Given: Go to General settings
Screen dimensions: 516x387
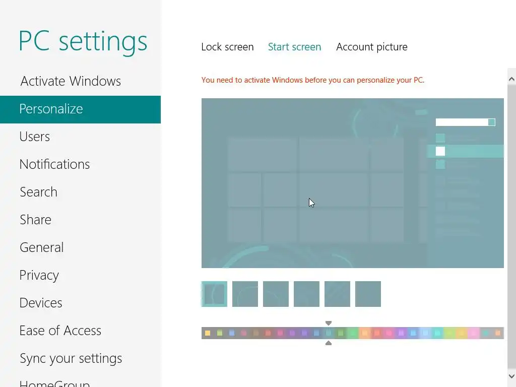Looking at the screenshot, I should click(x=80, y=247).
